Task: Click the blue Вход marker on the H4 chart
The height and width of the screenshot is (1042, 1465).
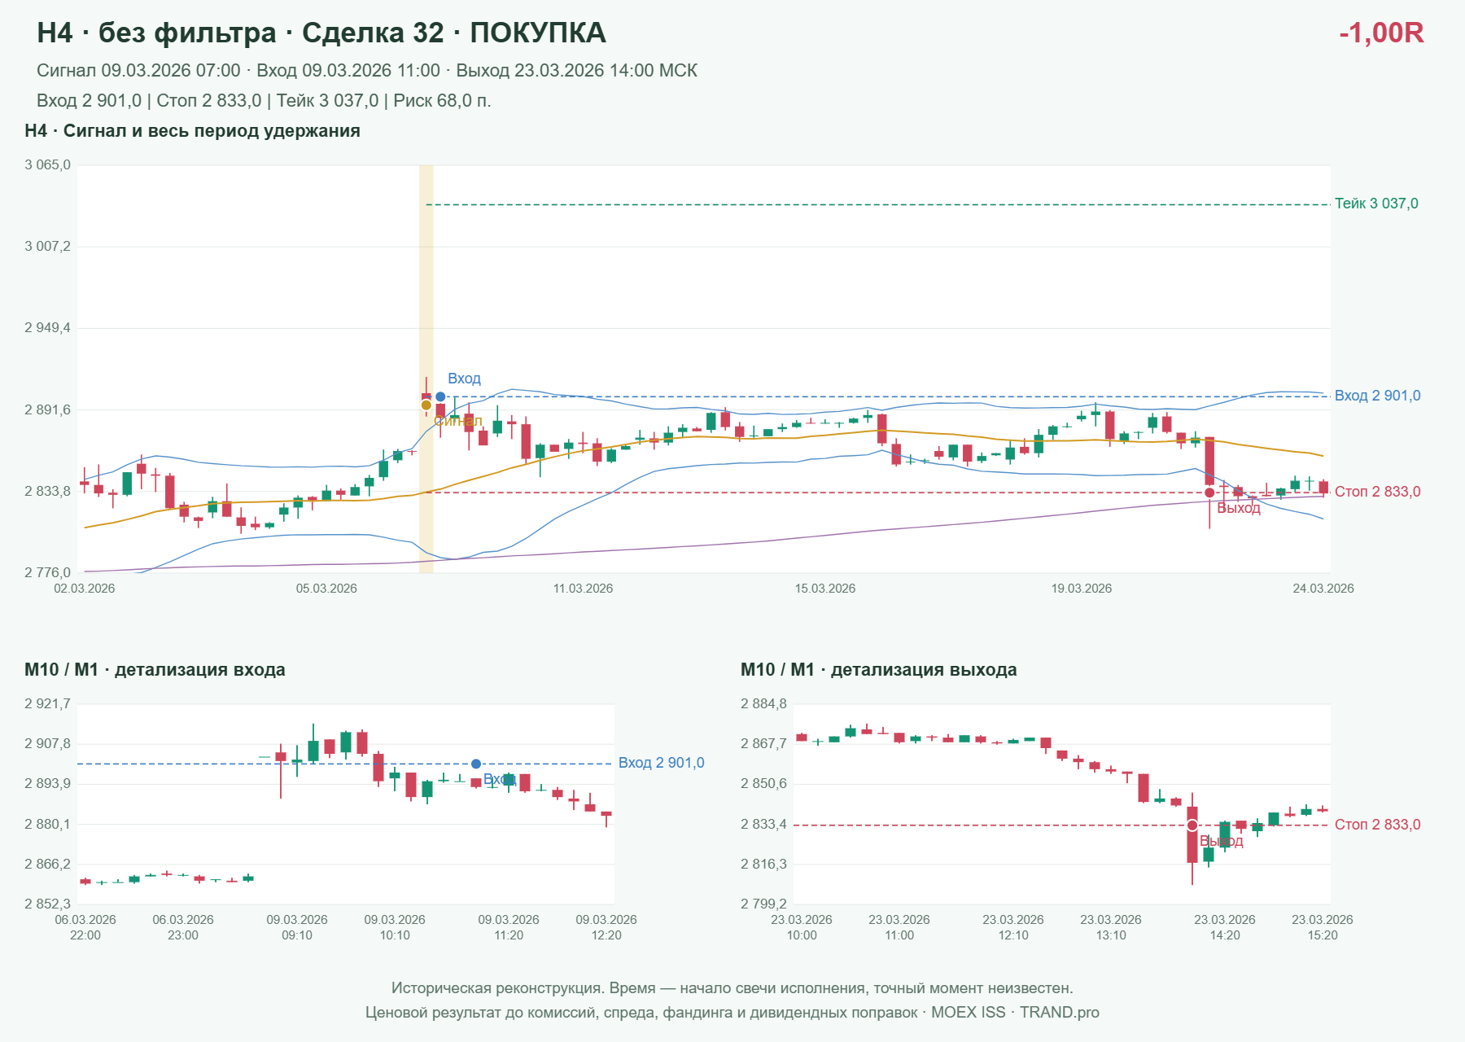Action: (440, 397)
